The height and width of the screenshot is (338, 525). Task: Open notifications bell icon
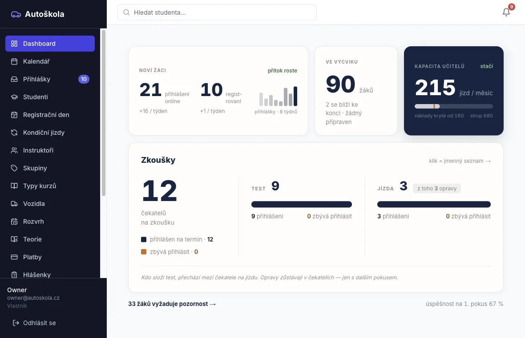[x=506, y=12]
